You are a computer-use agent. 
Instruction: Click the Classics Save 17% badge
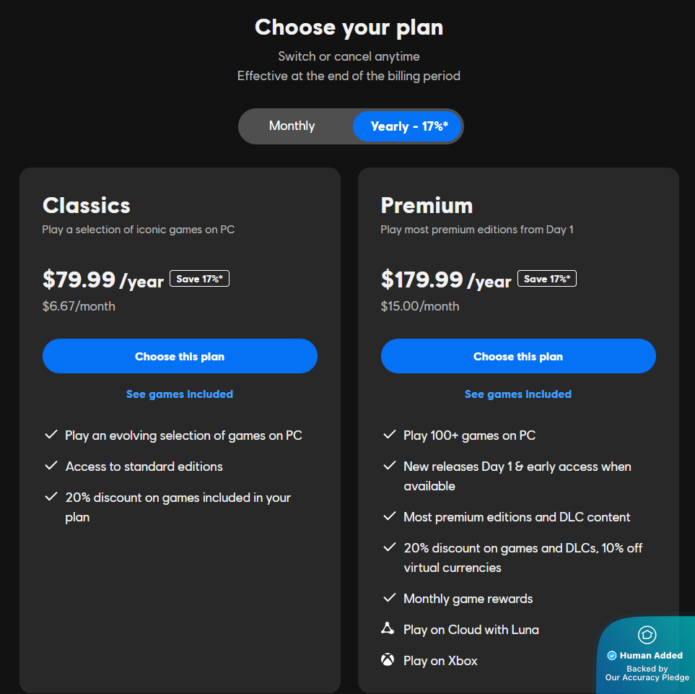(199, 279)
